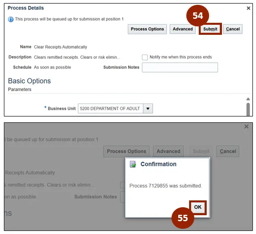
Task: Expand the Business Unit dropdown arrow
Action: click(x=148, y=108)
